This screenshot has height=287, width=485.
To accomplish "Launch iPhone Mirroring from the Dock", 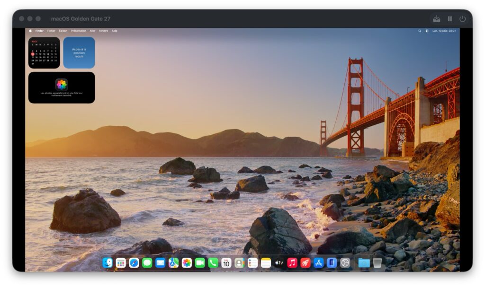I will [x=332, y=263].
